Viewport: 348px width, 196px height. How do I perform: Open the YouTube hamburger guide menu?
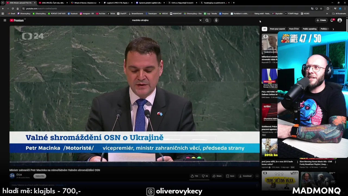pos(5,20)
